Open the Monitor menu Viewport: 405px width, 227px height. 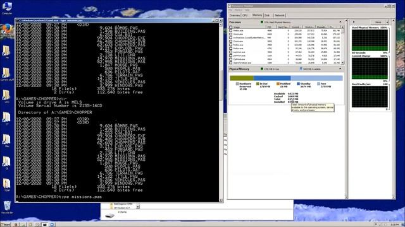238,10
